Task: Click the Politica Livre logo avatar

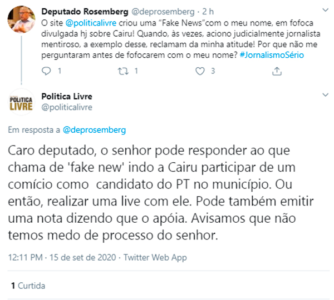Action: (22, 102)
